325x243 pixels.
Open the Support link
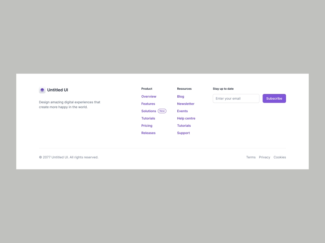pyautogui.click(x=183, y=133)
